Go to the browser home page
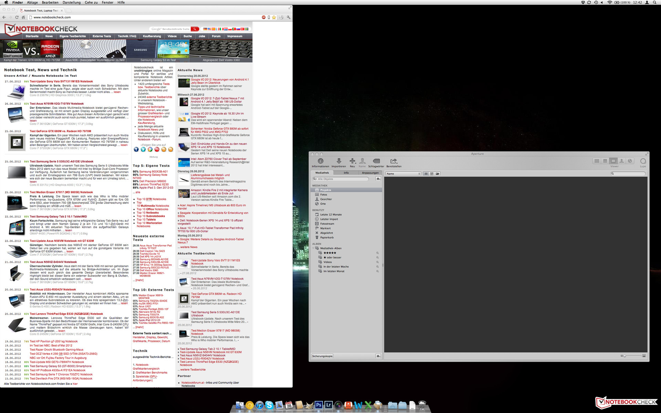Screen dimensions: 661x413 pos(23,17)
